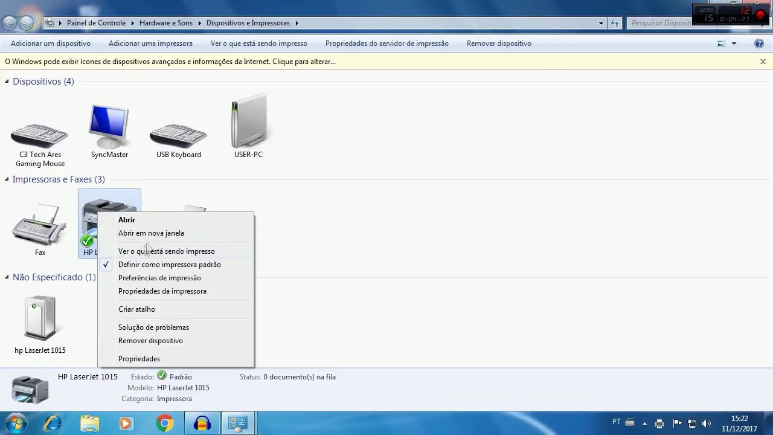The image size is (773, 435).
Task: Open the view options dropdown arrow
Action: 734,43
